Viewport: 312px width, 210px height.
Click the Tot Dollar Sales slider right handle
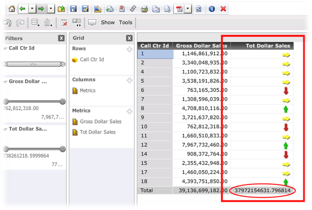62,148
